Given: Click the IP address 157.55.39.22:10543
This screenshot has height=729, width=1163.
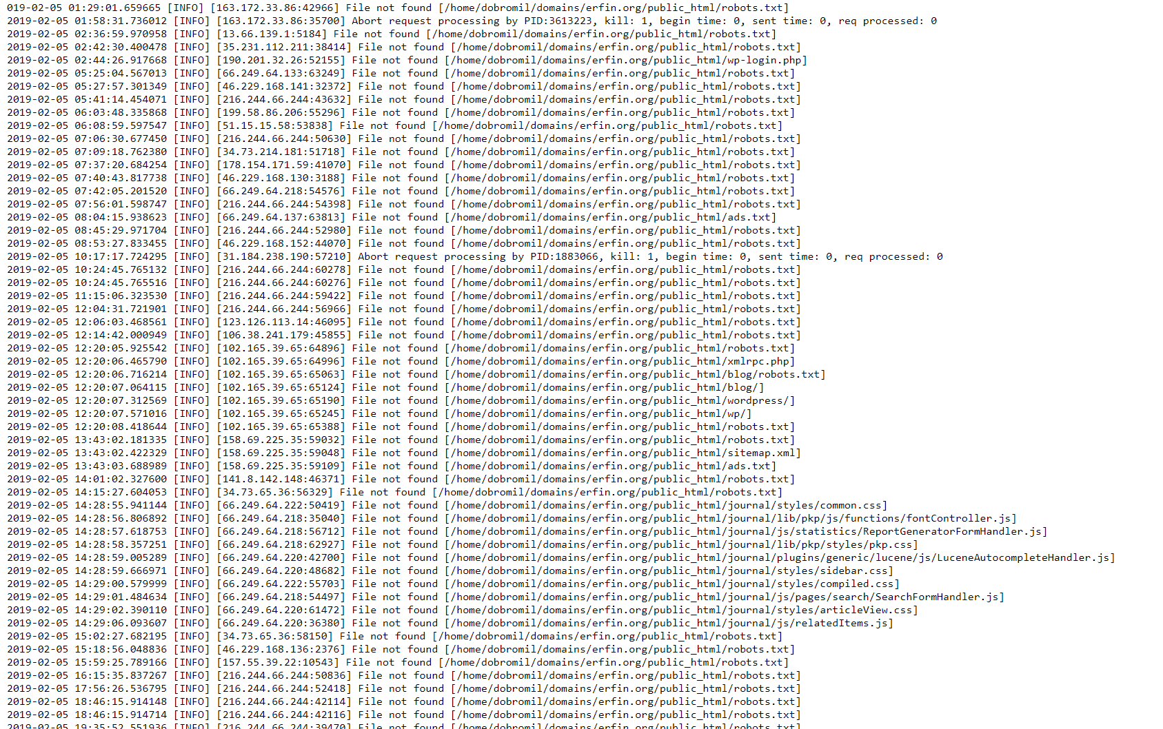Looking at the screenshot, I should click(x=279, y=662).
